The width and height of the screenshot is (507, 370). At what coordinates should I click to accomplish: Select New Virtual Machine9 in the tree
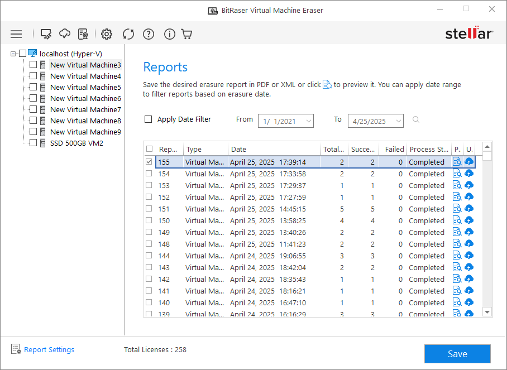coord(85,132)
